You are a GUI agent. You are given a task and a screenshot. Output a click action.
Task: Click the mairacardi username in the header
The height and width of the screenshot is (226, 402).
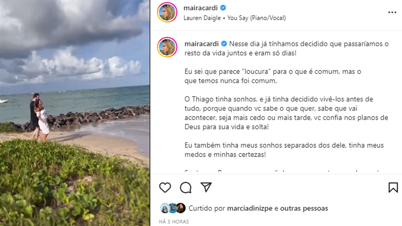(200, 8)
